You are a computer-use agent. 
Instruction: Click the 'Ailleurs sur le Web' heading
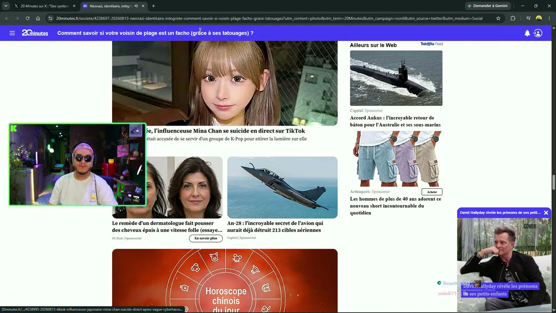[373, 45]
